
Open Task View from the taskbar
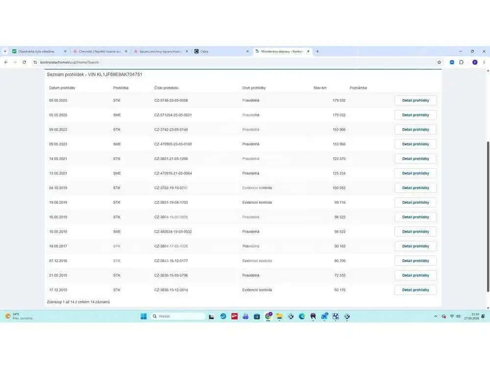click(212, 316)
